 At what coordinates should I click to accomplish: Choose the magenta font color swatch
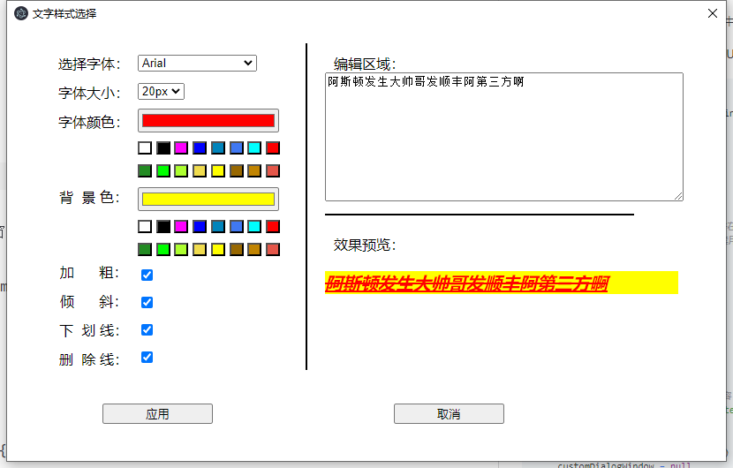click(181, 148)
